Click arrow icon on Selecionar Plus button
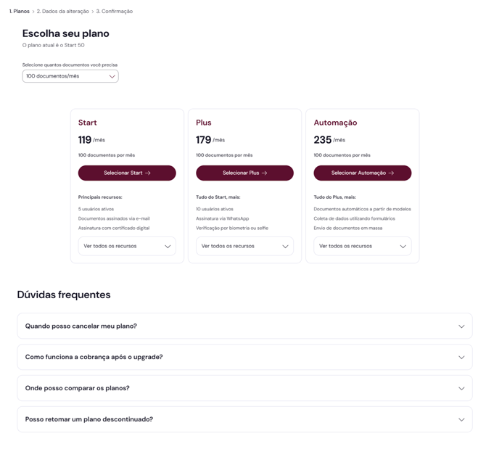The height and width of the screenshot is (449, 486). pos(265,173)
